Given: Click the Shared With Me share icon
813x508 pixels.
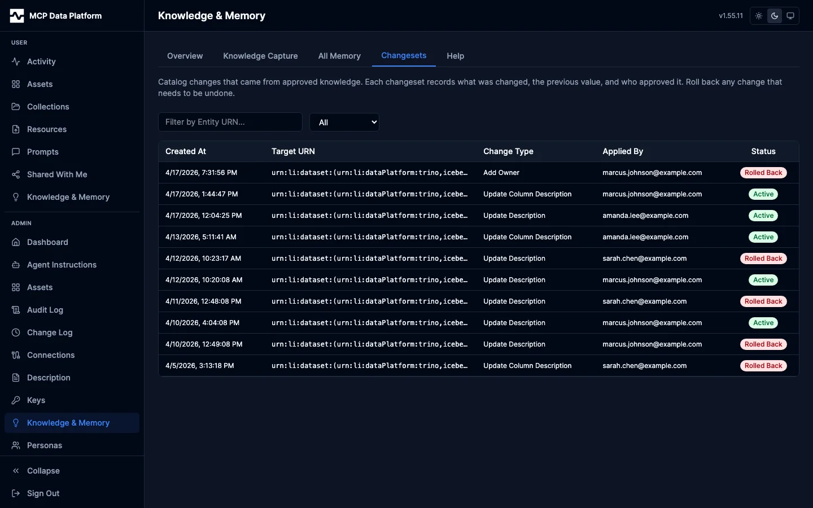Looking at the screenshot, I should 16,174.
